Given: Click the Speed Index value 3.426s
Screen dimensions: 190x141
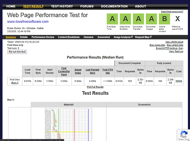Looking at the screenshot, I should [78, 81].
